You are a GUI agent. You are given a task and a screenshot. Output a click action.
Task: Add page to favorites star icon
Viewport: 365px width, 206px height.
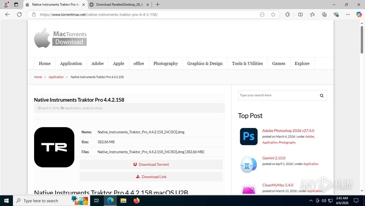click(273, 14)
